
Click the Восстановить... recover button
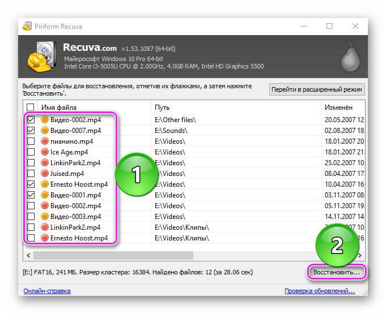point(337,272)
